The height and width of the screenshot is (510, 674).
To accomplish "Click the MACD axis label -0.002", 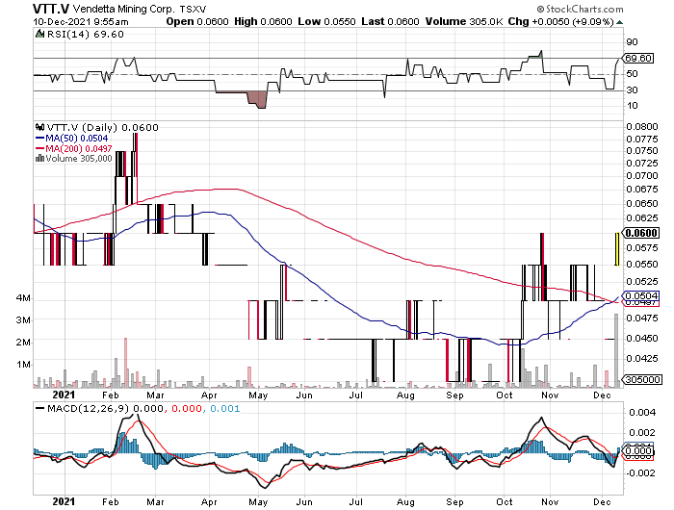I will 640,473.
